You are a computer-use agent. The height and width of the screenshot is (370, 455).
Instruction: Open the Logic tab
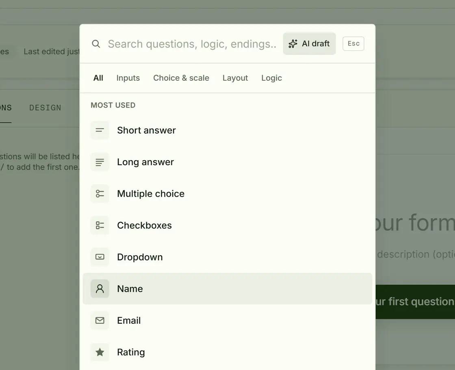coord(271,78)
